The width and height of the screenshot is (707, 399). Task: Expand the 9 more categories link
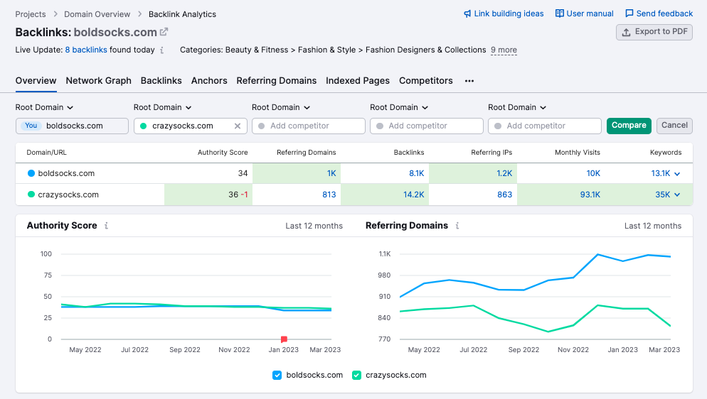[504, 50]
